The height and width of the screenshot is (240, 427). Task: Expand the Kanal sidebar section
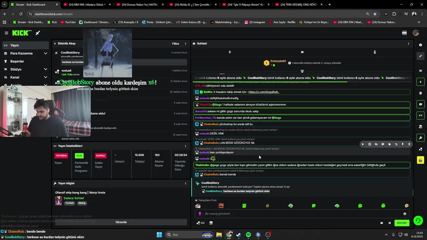point(45,77)
